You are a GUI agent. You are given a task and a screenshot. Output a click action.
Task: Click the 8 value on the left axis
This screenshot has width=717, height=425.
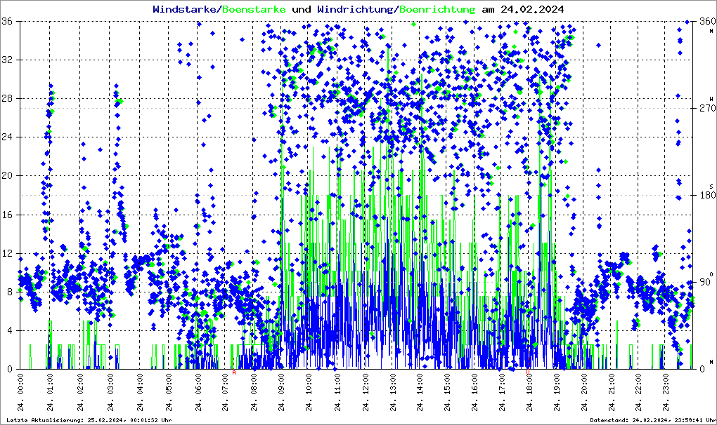click(10, 292)
